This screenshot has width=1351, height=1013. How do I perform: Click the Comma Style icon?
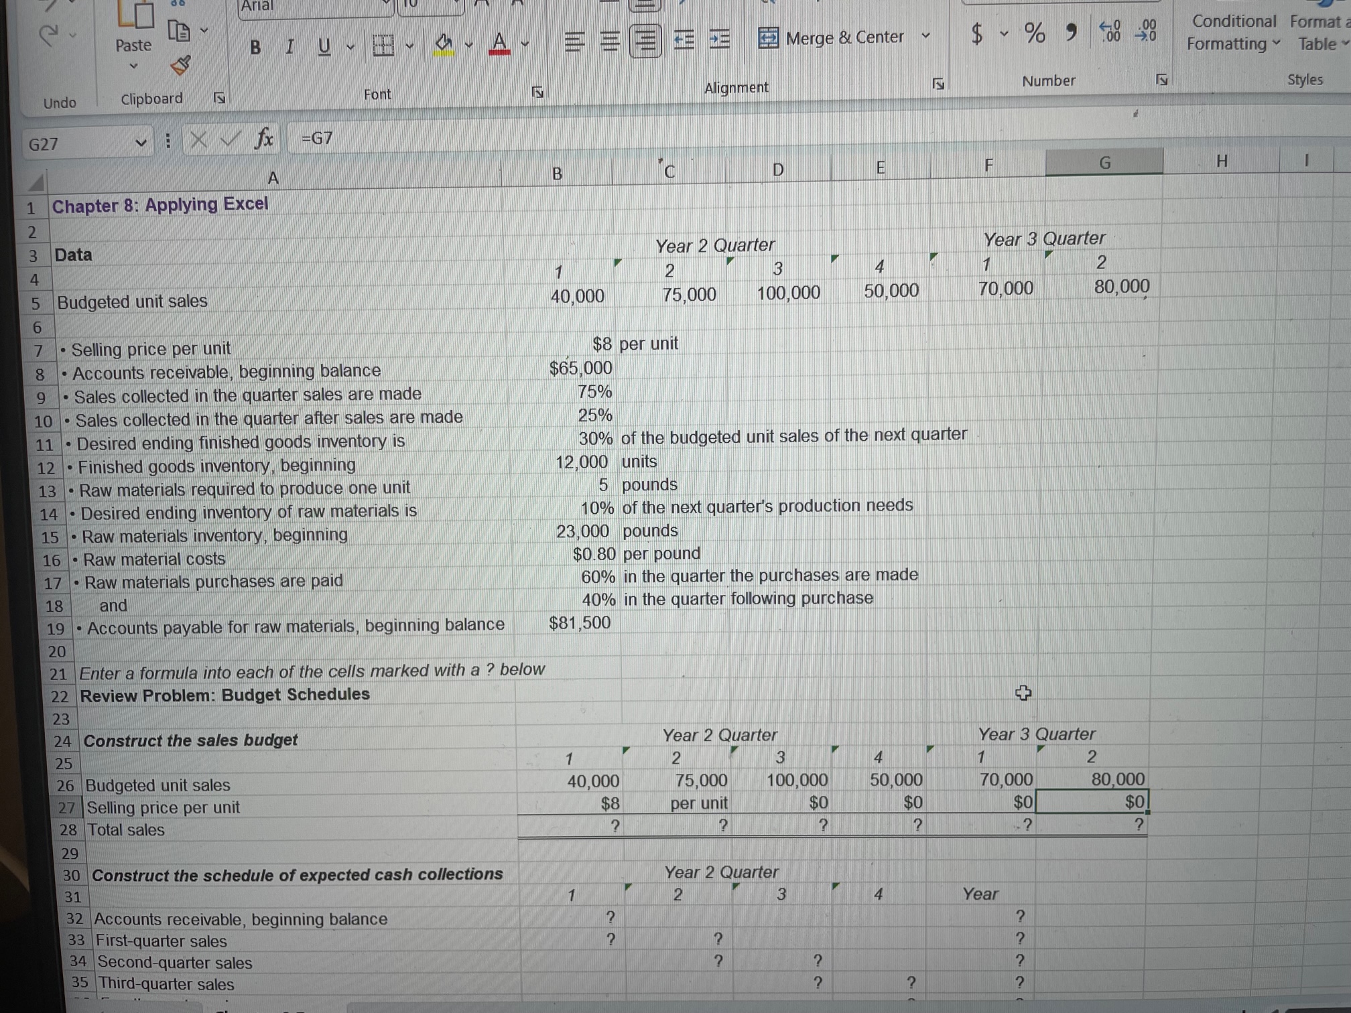[1070, 32]
